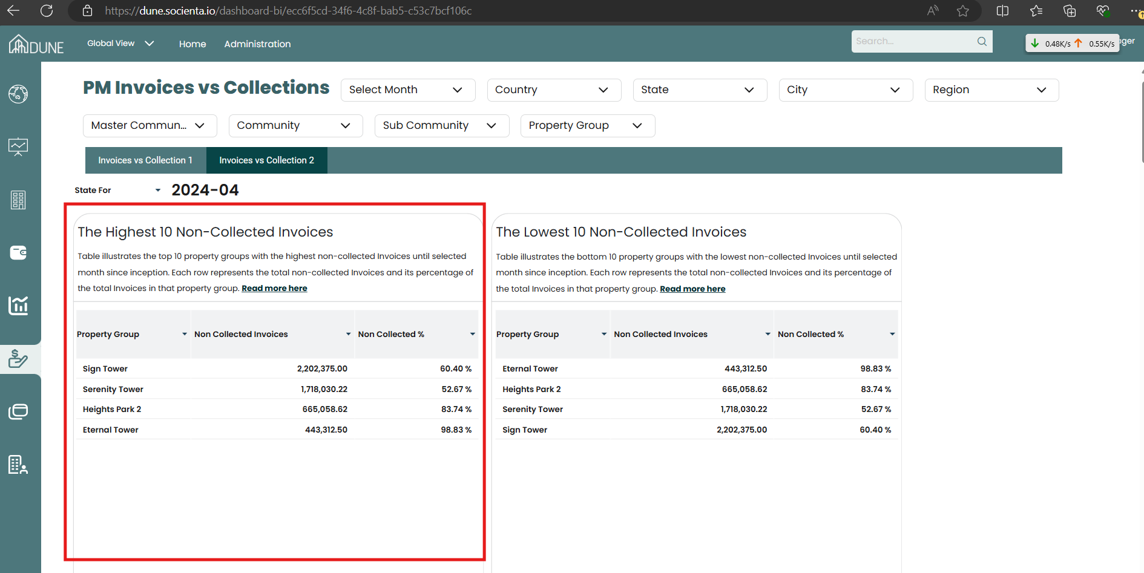This screenshot has width=1144, height=573.
Task: Sort Highest table Non Collected % arrow
Action: point(473,334)
